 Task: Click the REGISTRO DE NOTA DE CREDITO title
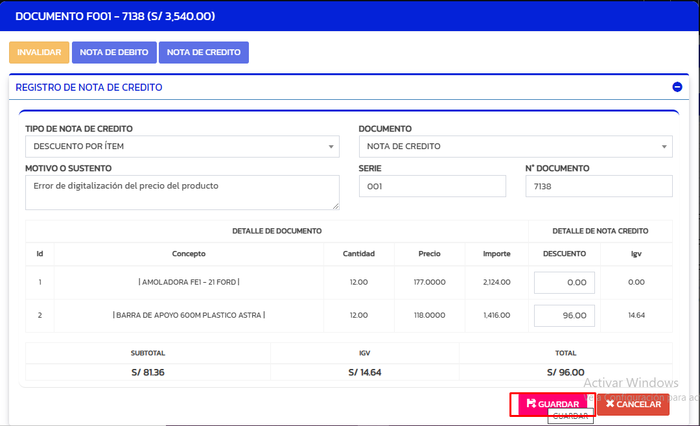[x=89, y=88]
